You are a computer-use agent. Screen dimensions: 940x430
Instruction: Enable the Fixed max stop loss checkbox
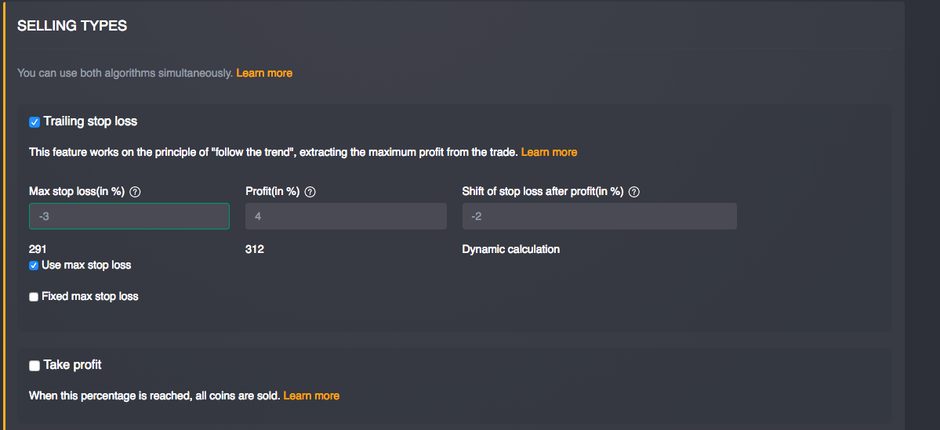34,297
